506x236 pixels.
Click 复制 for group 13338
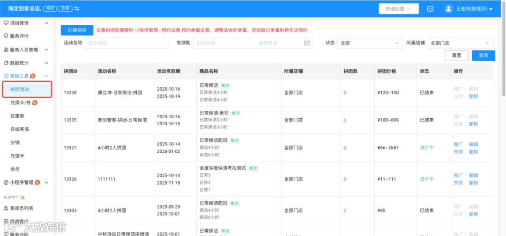click(x=473, y=96)
